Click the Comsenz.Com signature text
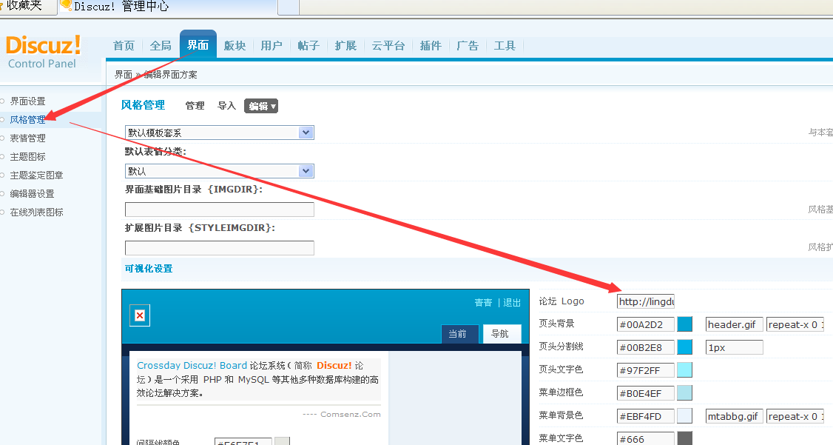 click(x=351, y=414)
